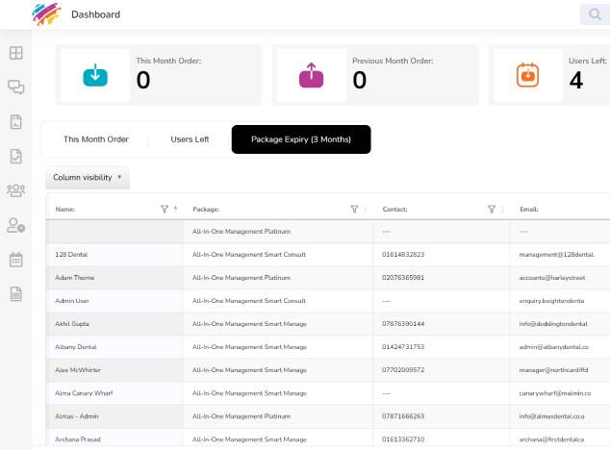Select the Alma Canary Wharf row name
610x450 pixels.
point(84,393)
